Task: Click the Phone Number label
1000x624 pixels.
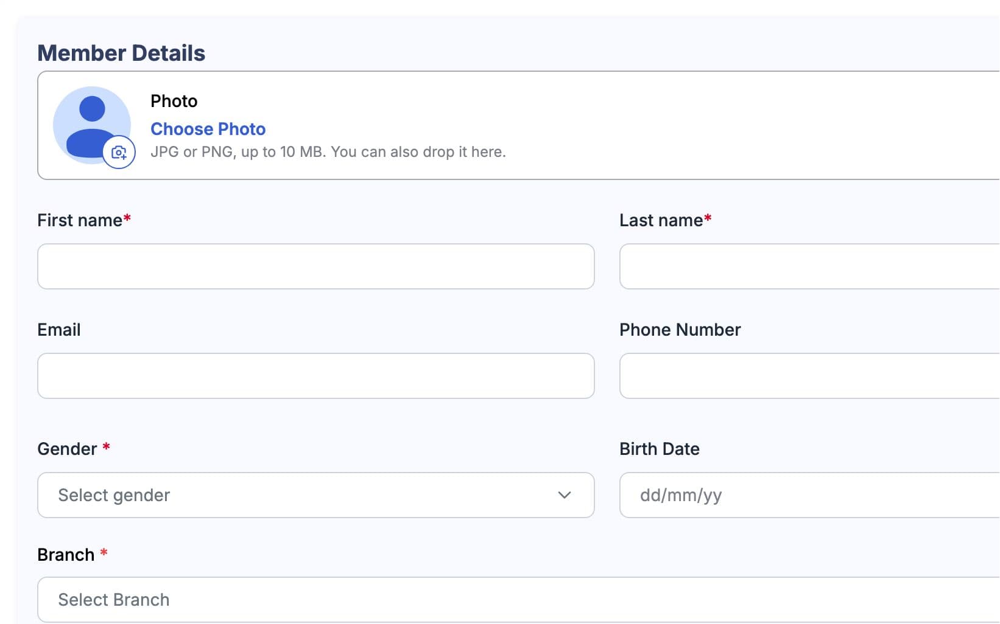Action: [680, 330]
